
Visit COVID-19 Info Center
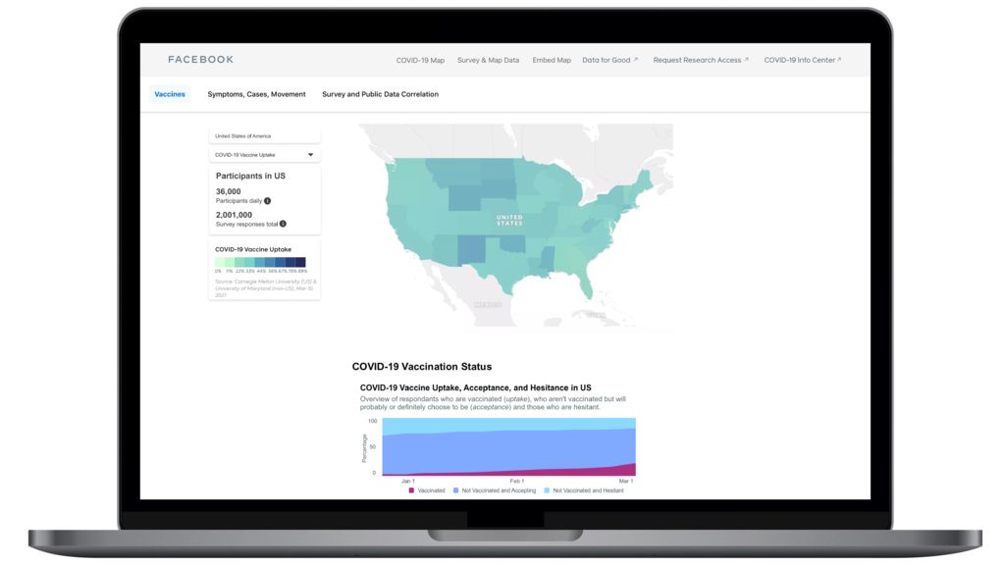[803, 60]
